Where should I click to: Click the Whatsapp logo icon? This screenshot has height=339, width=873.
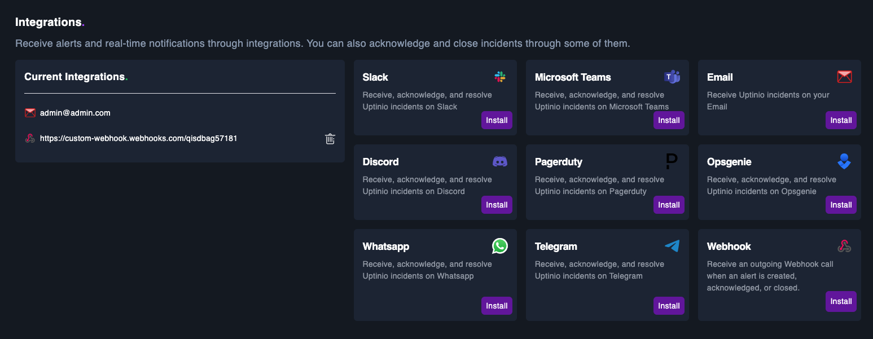pyautogui.click(x=500, y=246)
